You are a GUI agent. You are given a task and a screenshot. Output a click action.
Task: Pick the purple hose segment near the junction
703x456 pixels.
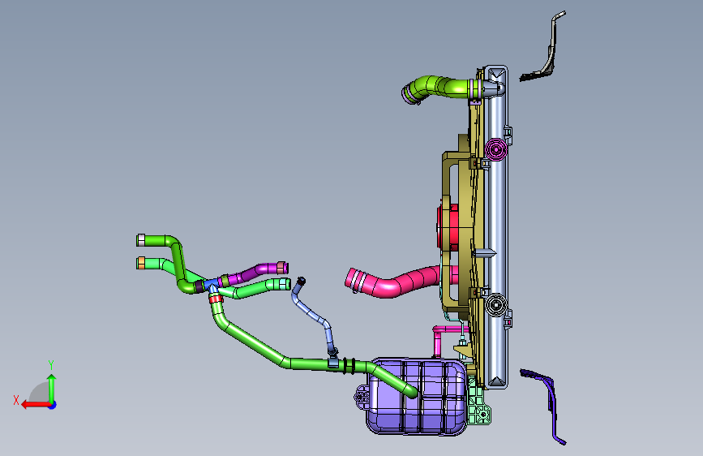click(x=254, y=273)
